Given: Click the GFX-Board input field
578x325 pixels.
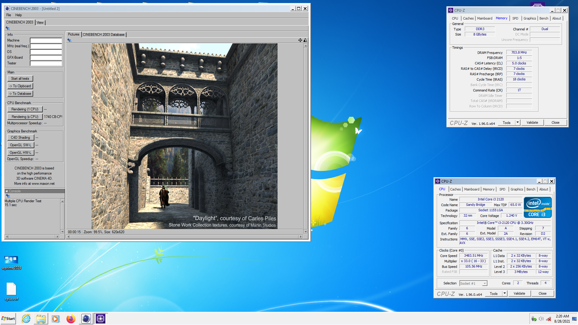Looking at the screenshot, I should (x=46, y=57).
